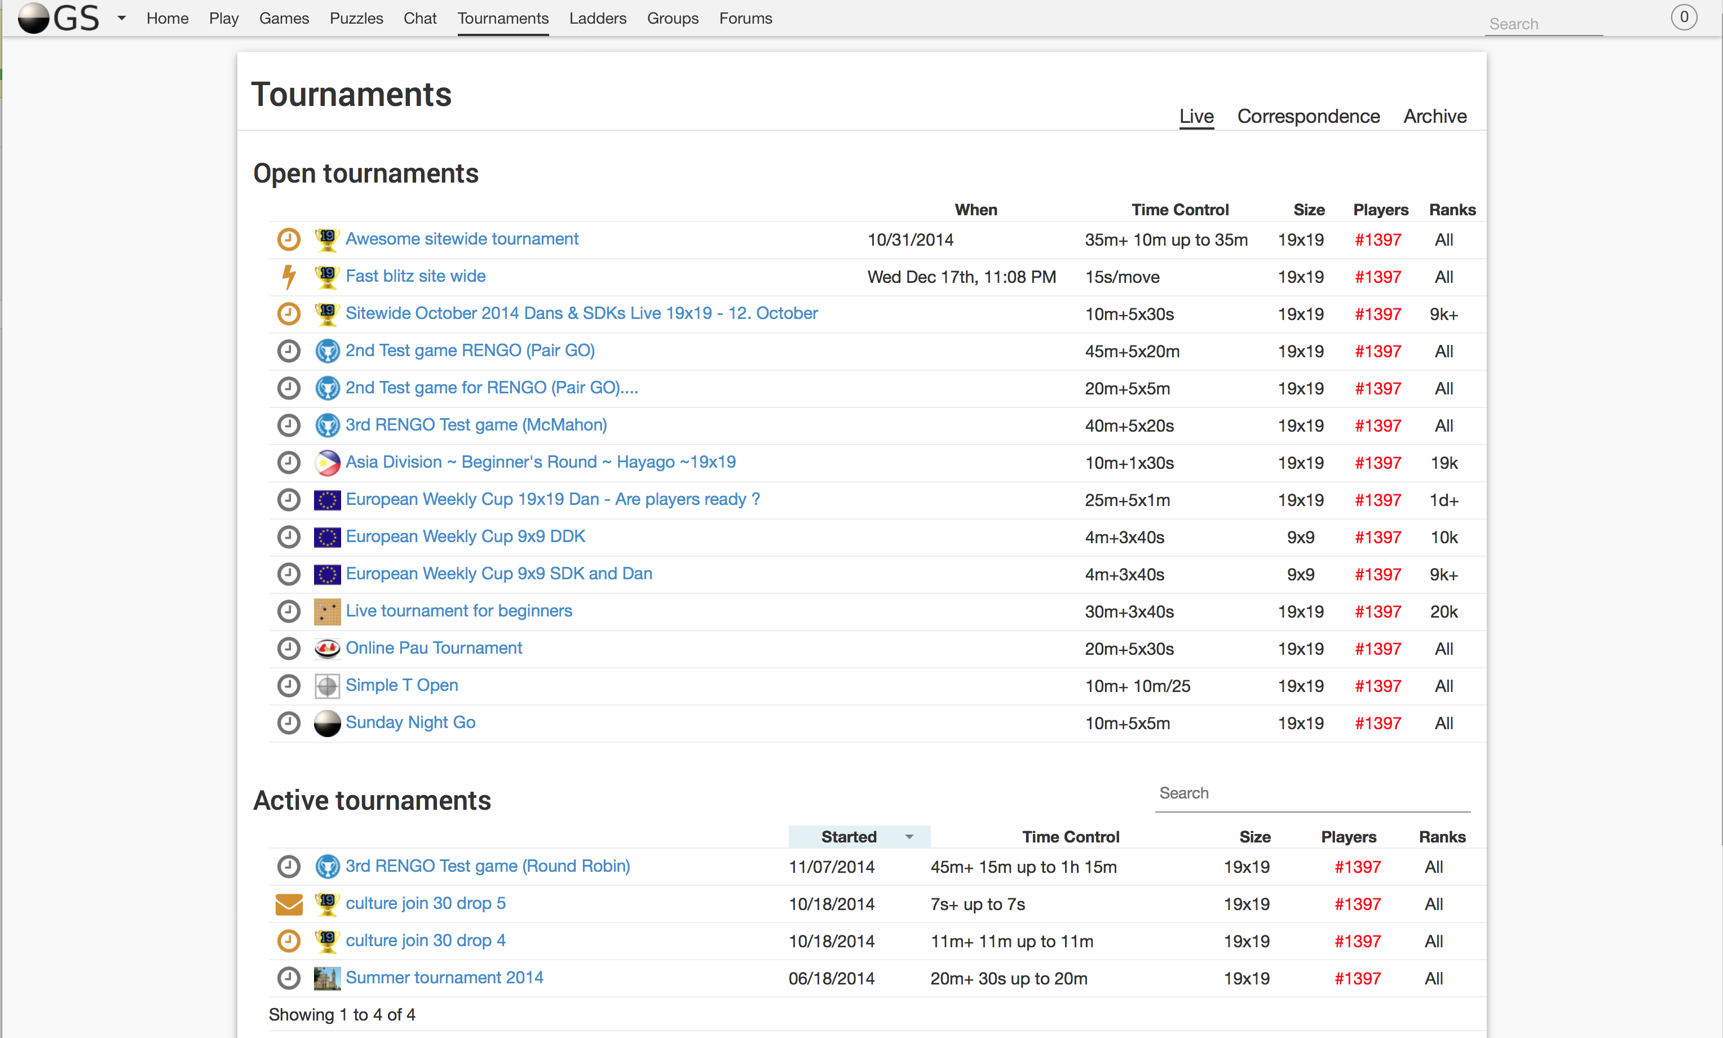Open Summer tournament 2014 link
Viewport: 1723px width, 1038px height.
point(444,978)
